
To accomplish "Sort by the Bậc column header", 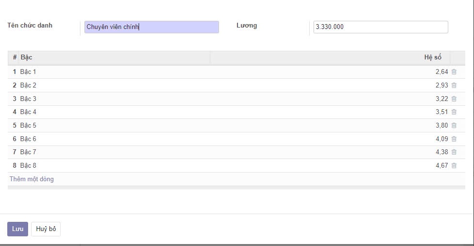I will 27,58.
